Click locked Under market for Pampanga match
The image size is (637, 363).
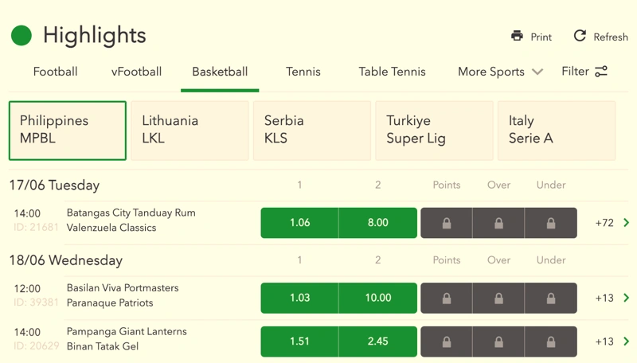point(550,342)
